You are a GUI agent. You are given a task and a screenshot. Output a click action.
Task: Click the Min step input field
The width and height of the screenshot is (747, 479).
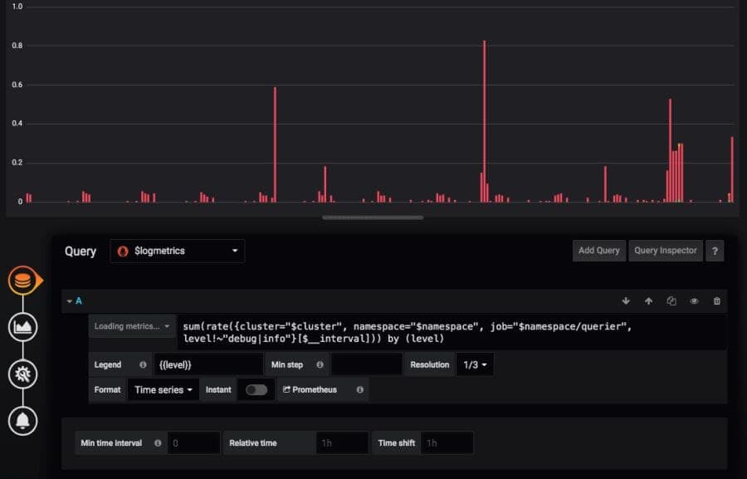366,364
